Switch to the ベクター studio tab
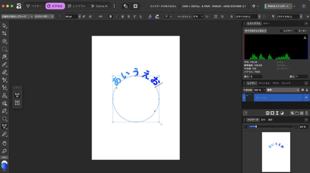 coord(34,6)
